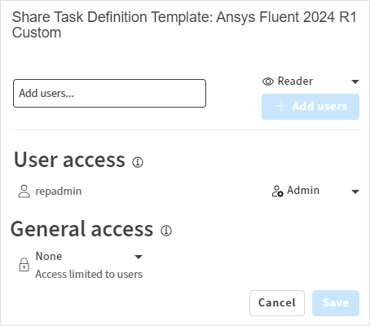Focus the Add users text field
Screen dimensions: 370x326
pyautogui.click(x=109, y=93)
